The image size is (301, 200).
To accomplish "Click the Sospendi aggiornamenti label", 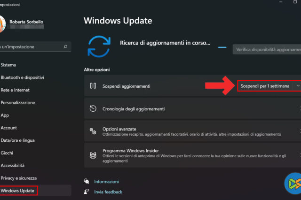I will click(127, 86).
